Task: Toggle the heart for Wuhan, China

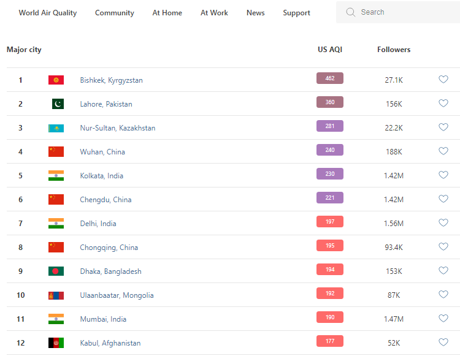Action: click(x=443, y=151)
